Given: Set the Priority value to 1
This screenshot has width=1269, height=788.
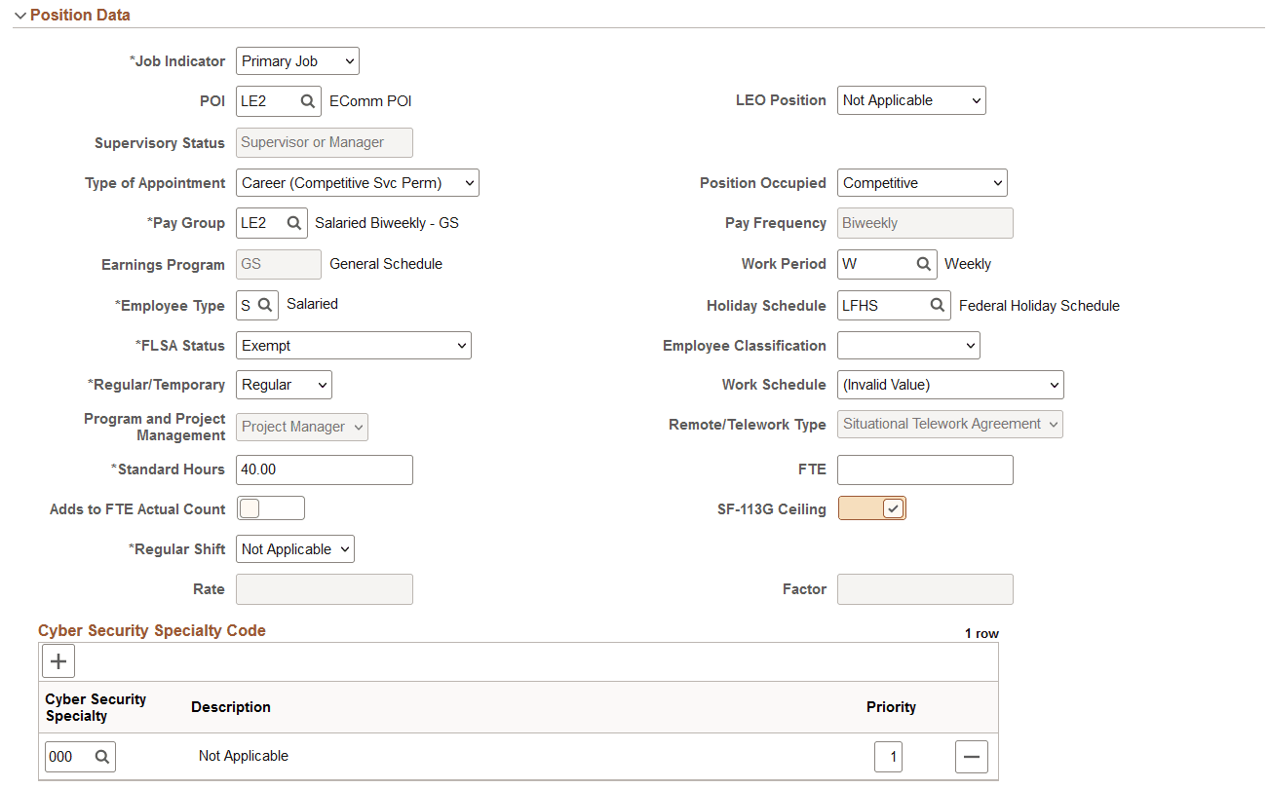Looking at the screenshot, I should (x=887, y=757).
